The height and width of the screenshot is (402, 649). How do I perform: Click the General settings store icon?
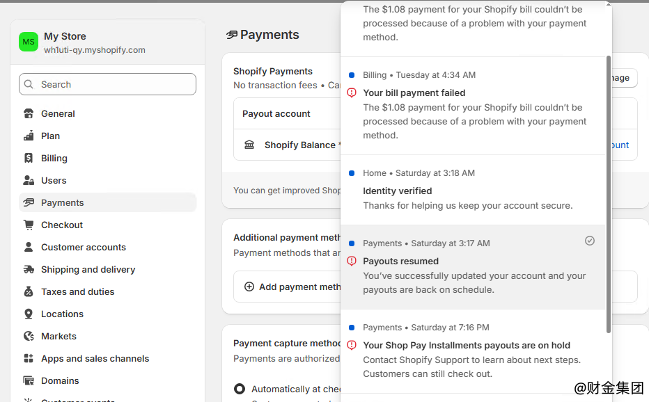click(x=29, y=114)
